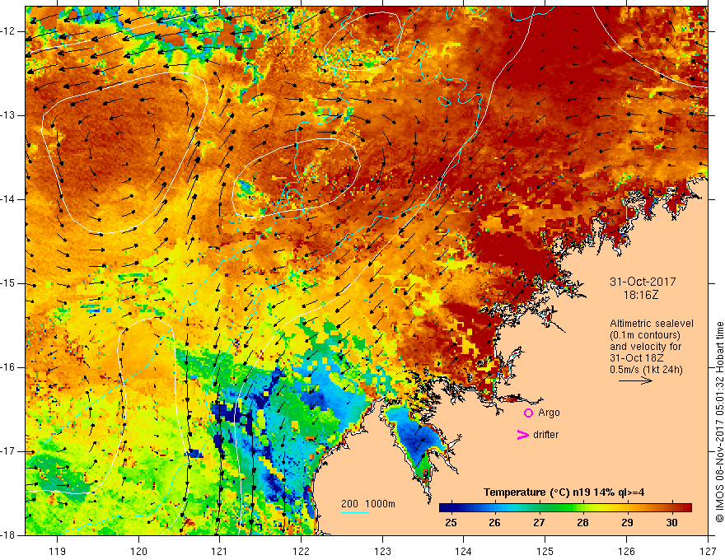The width and height of the screenshot is (725, 560).
Task: Click longitude axis label '122'
Action: (x=302, y=551)
